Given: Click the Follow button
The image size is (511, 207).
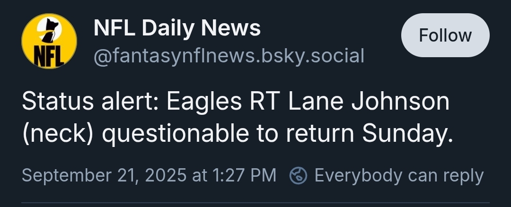Looking at the screenshot, I should pyautogui.click(x=445, y=35).
